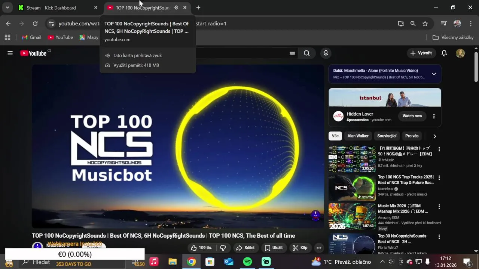This screenshot has width=479, height=269.
Task: Open the Vytvořit create menu
Action: 421,53
